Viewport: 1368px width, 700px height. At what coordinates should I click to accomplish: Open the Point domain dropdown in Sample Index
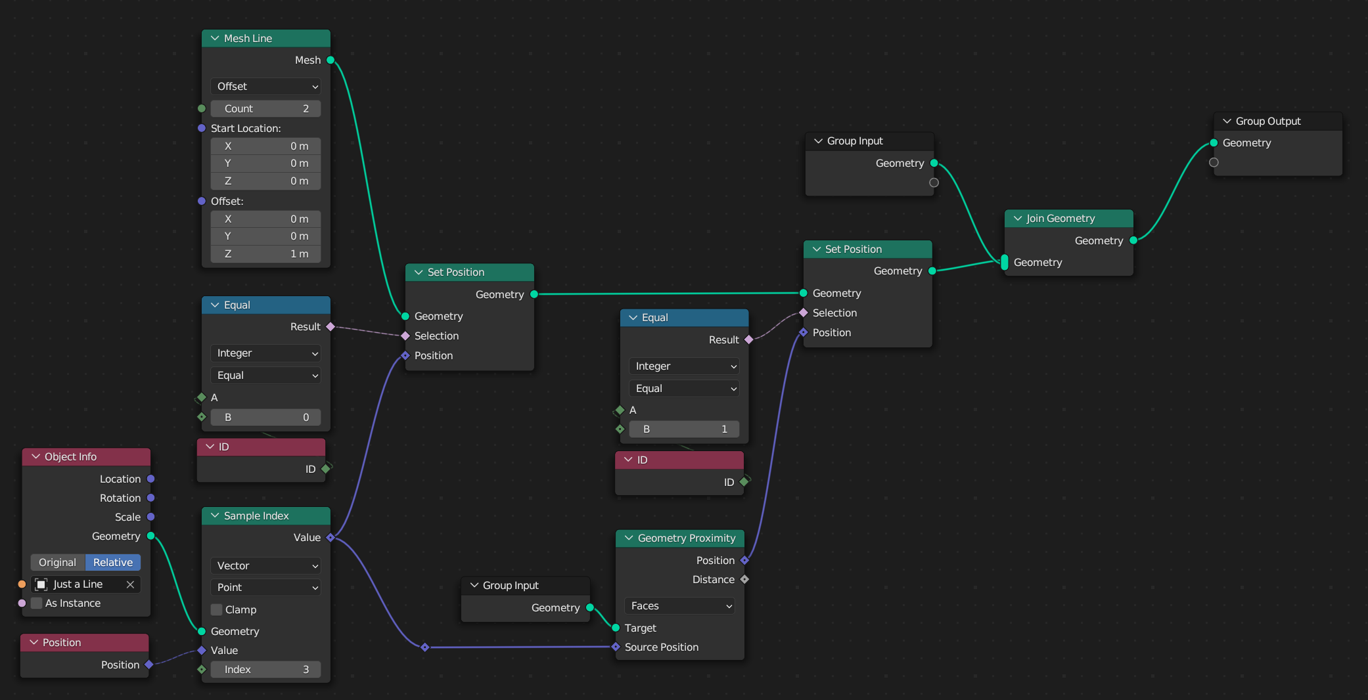pyautogui.click(x=265, y=588)
